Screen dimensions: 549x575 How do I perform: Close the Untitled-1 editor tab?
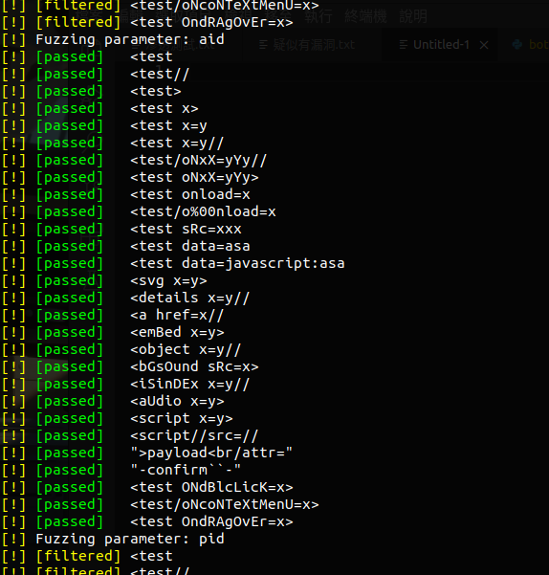(x=484, y=45)
